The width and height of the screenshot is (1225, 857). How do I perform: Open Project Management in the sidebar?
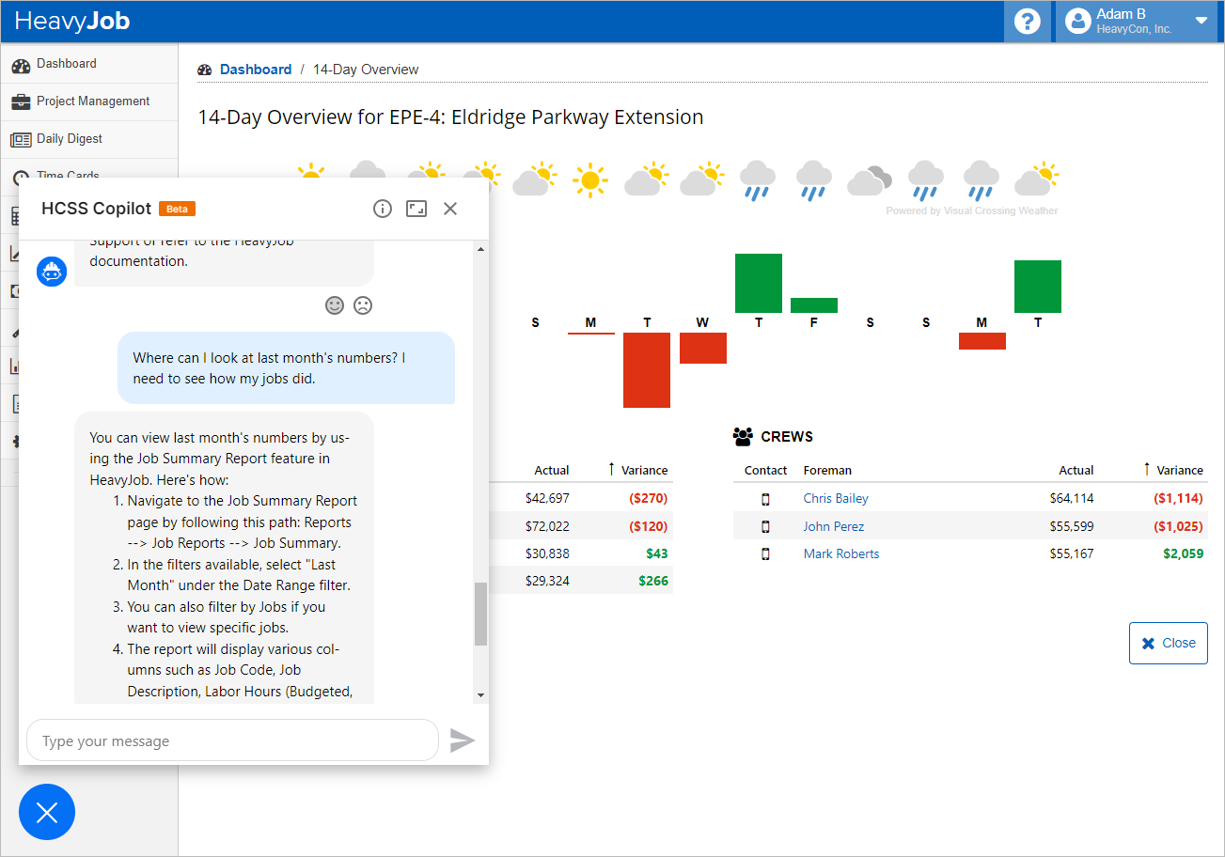coord(92,101)
